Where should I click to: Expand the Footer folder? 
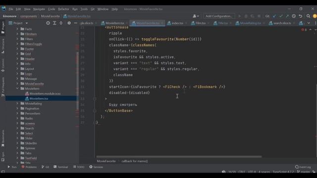click(x=17, y=49)
